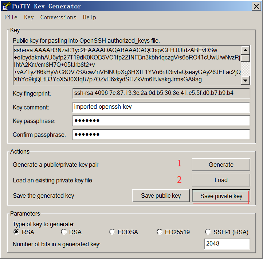Click the 'Key comment:' label
The image size is (263, 259).
pos(31,107)
